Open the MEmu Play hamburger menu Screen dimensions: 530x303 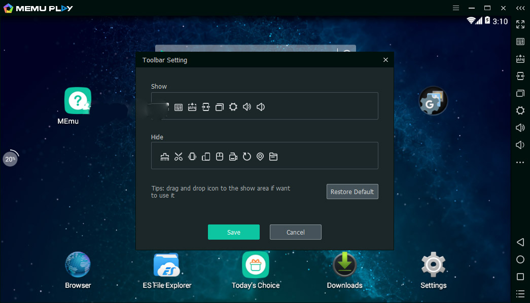pos(456,8)
